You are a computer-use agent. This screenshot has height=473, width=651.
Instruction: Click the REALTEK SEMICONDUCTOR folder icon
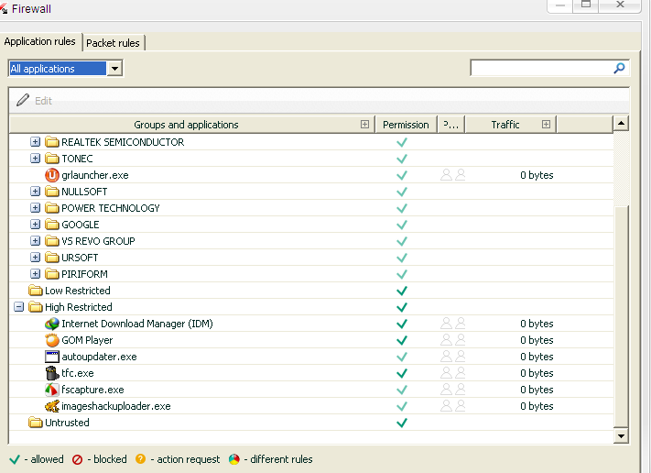[52, 142]
